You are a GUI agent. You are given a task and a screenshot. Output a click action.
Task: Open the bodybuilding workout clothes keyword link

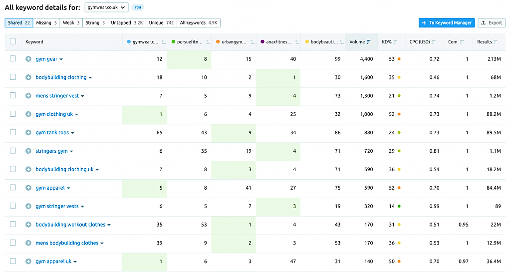click(x=70, y=225)
